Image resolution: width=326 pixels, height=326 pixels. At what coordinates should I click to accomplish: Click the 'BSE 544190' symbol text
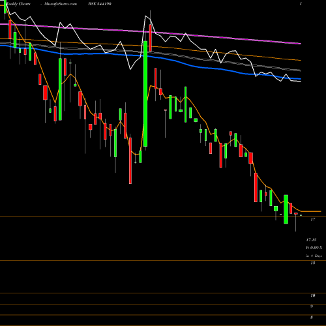tap(99, 4)
